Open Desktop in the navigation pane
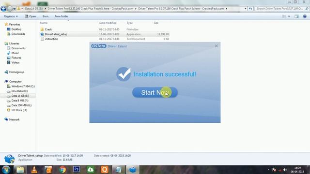 coord(16,29)
